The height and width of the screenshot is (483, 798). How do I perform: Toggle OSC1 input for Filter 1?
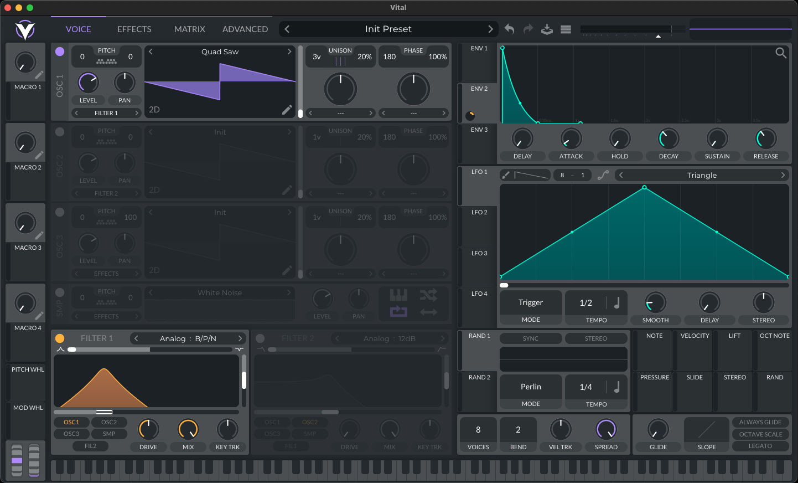(71, 422)
